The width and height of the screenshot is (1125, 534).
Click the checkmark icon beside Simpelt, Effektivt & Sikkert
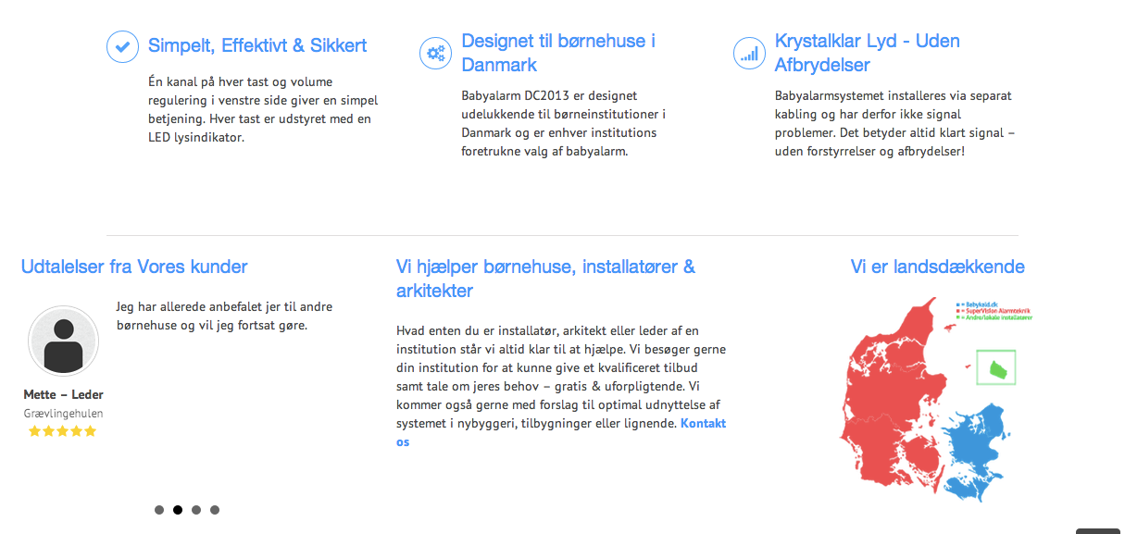click(122, 46)
